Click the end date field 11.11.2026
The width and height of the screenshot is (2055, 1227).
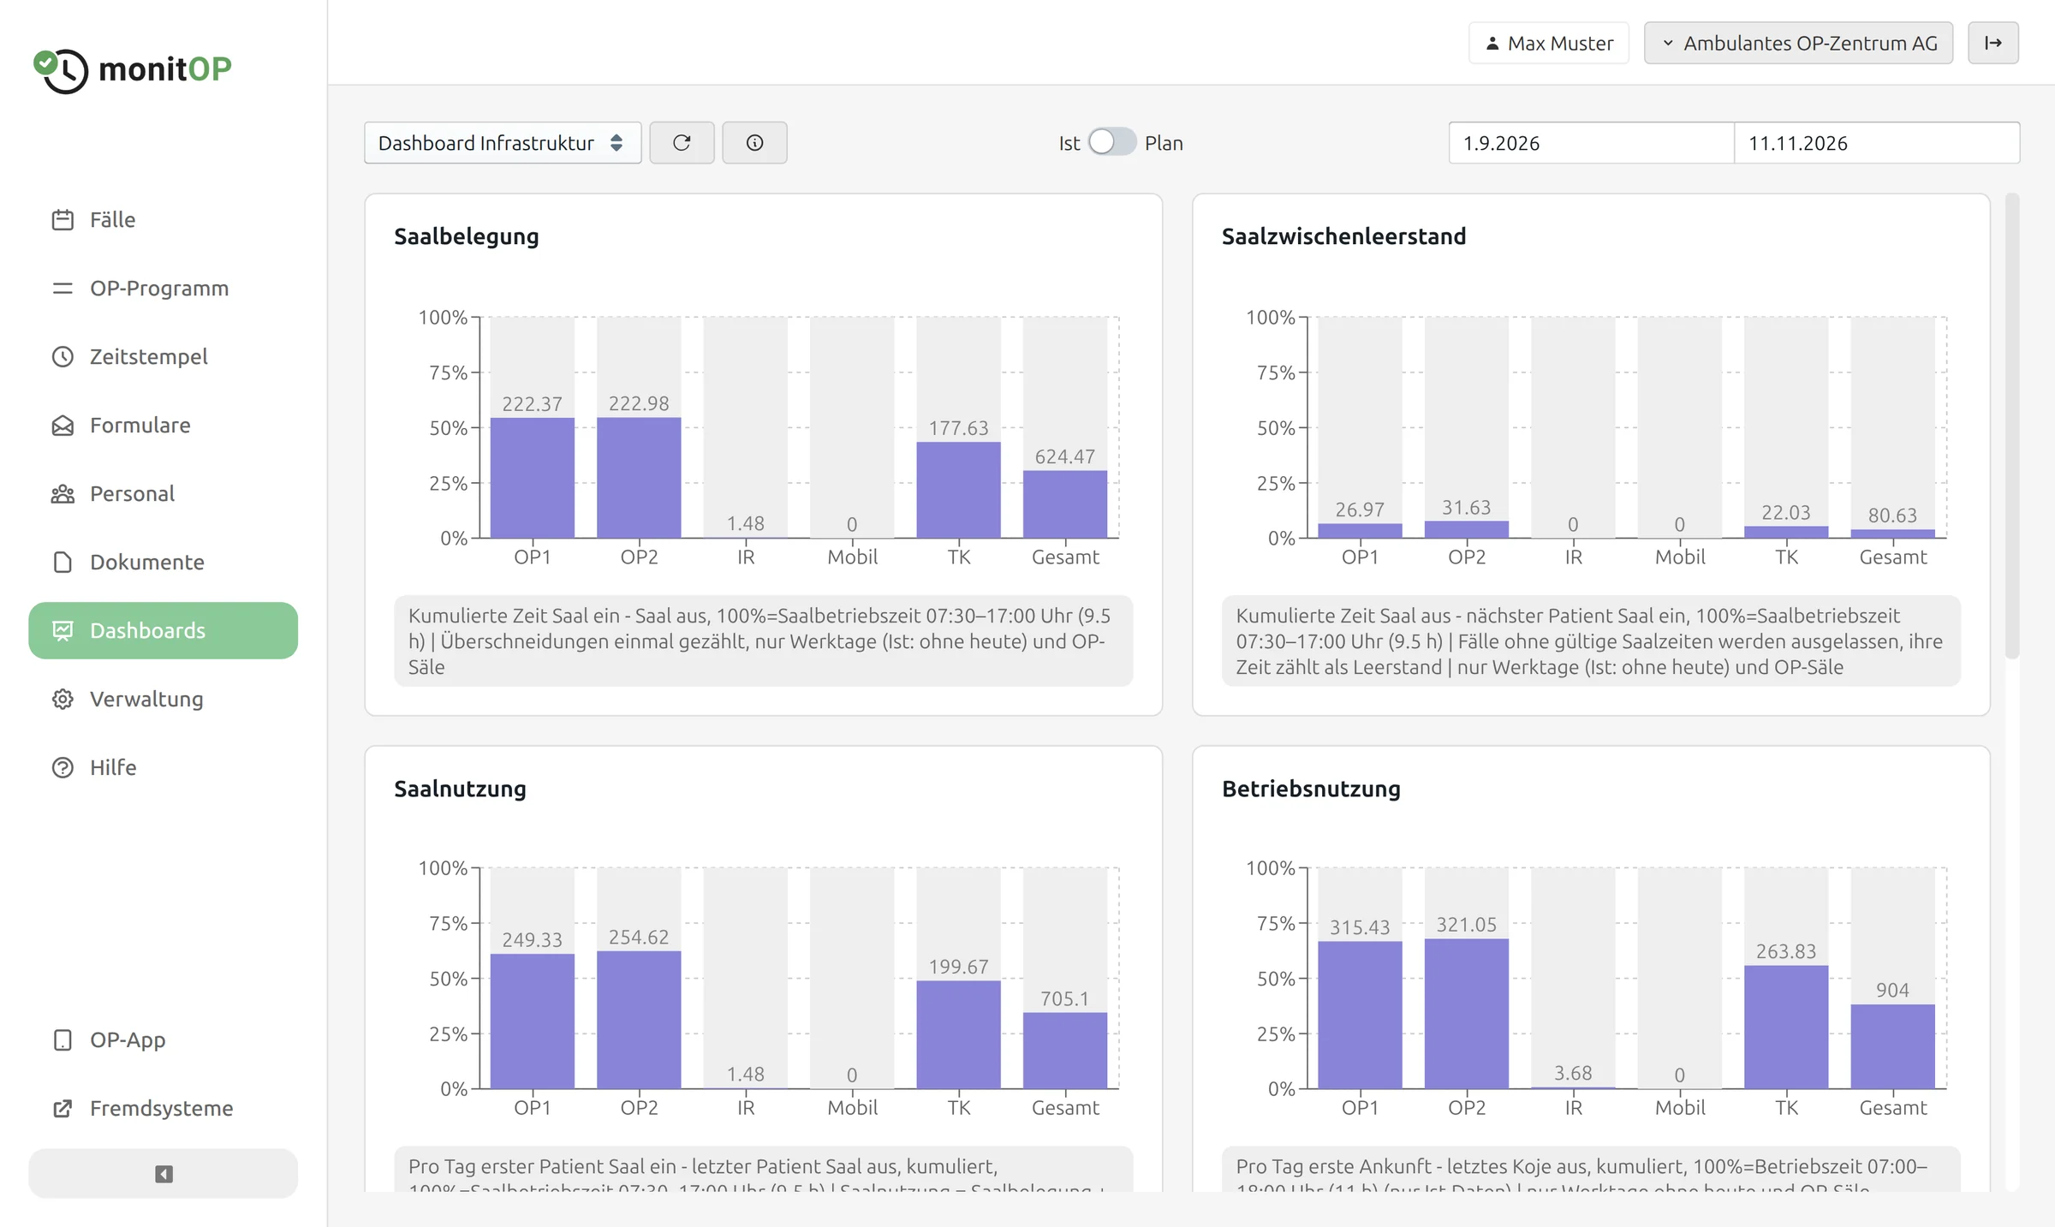pyautogui.click(x=1877, y=143)
